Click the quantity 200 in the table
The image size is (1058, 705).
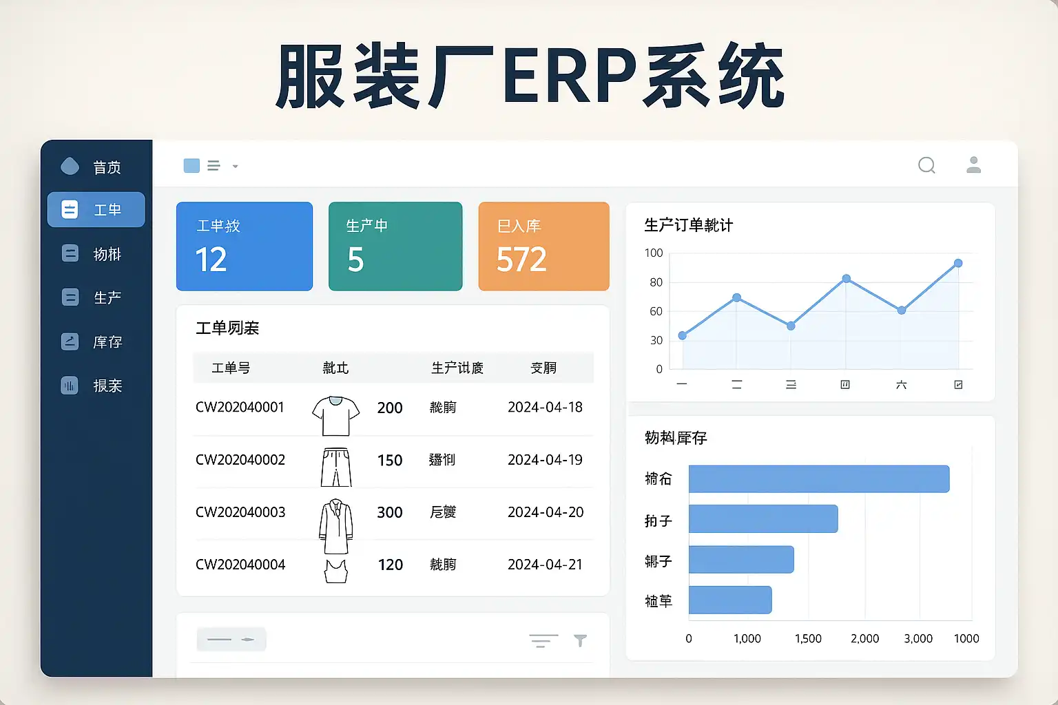point(390,408)
